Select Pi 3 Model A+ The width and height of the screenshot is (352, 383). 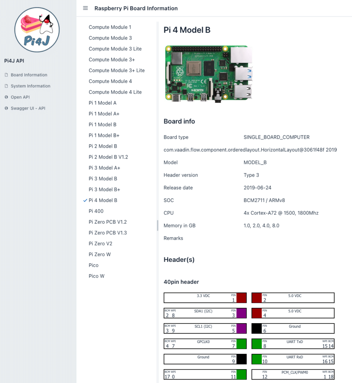[x=104, y=168]
